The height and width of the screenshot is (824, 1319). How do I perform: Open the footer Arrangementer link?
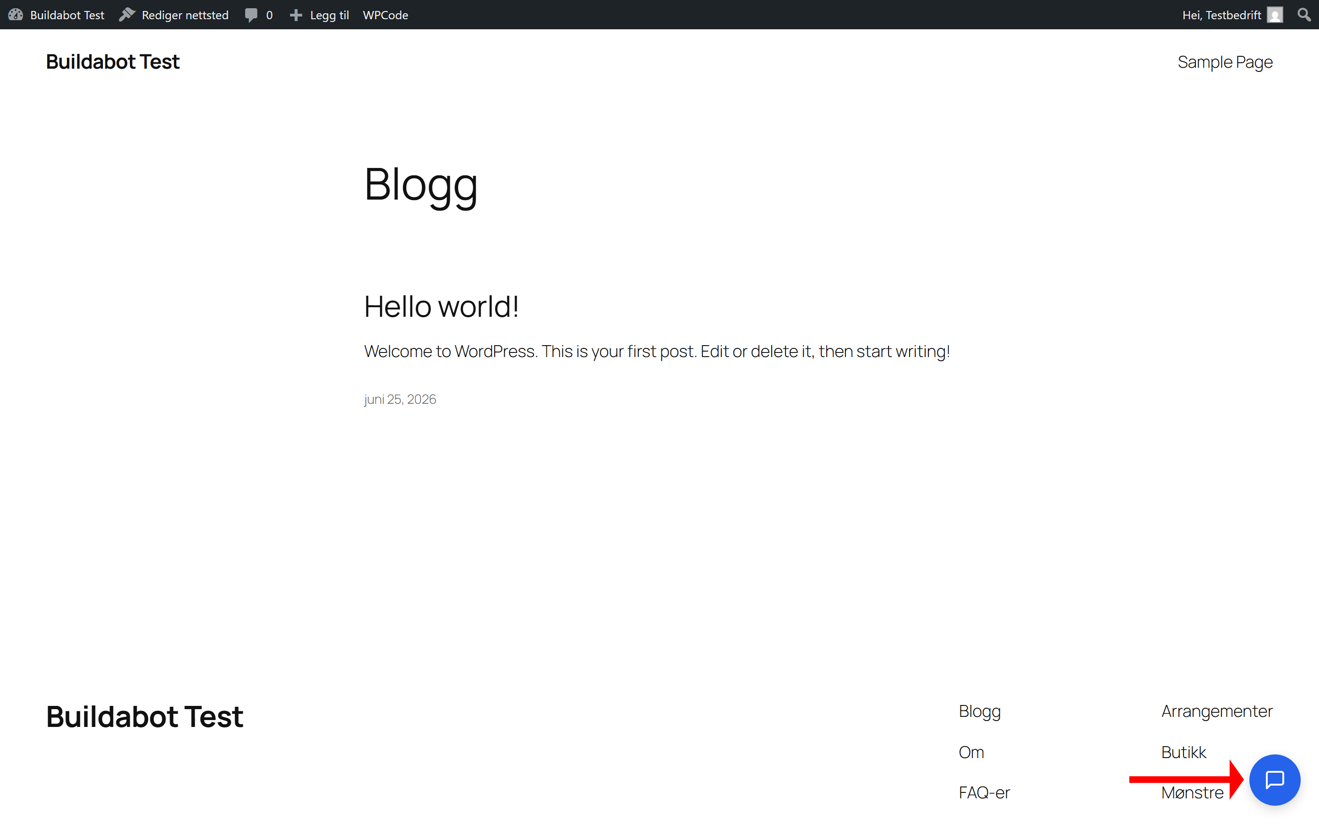1216,712
